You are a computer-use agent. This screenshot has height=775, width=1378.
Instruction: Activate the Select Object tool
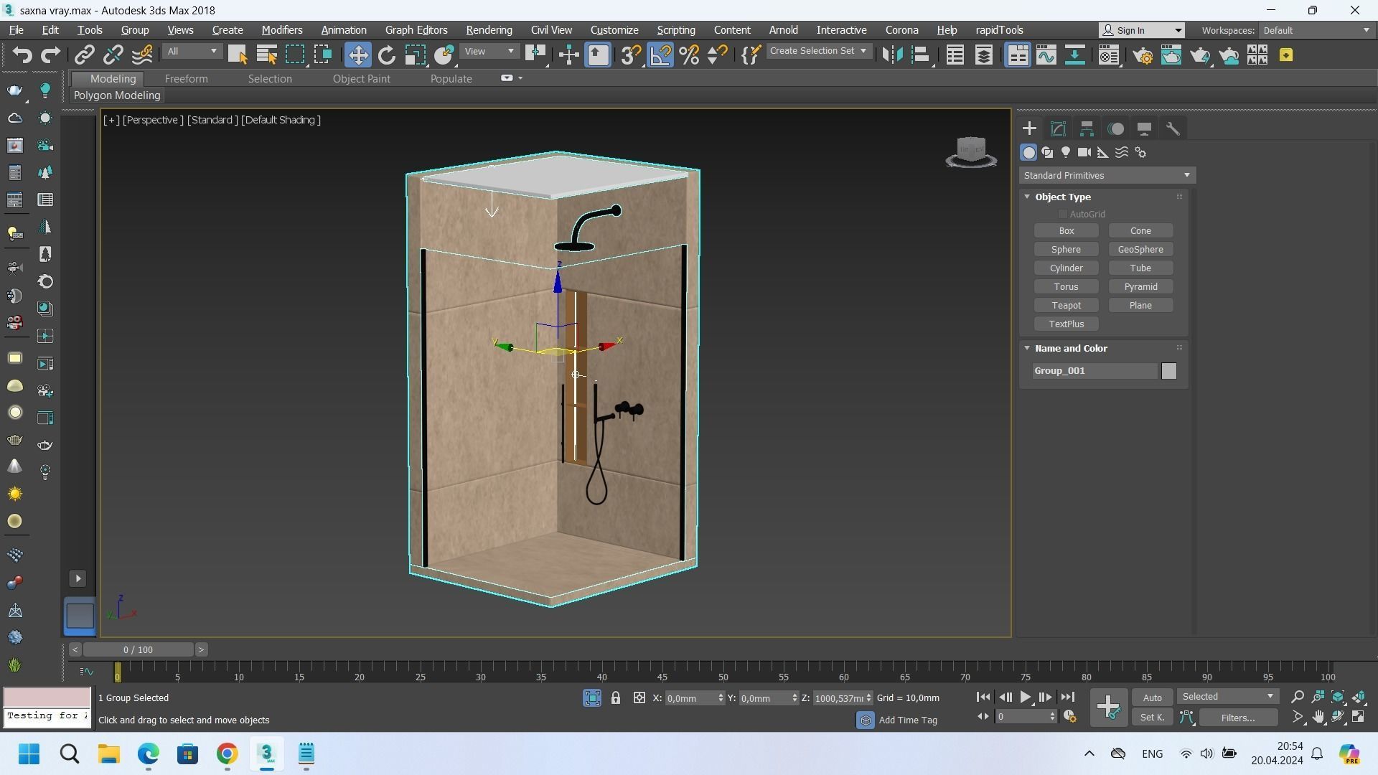[x=238, y=55]
